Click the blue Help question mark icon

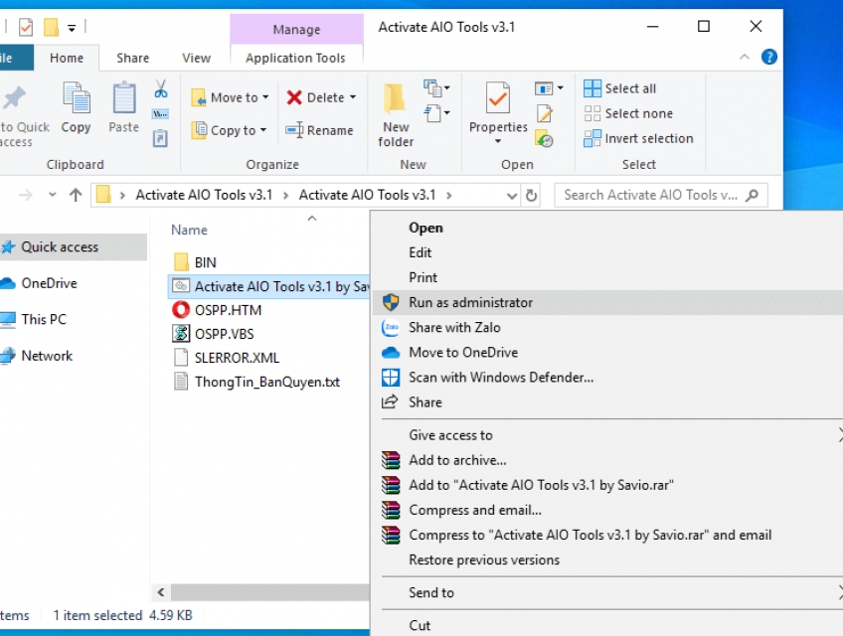769,57
